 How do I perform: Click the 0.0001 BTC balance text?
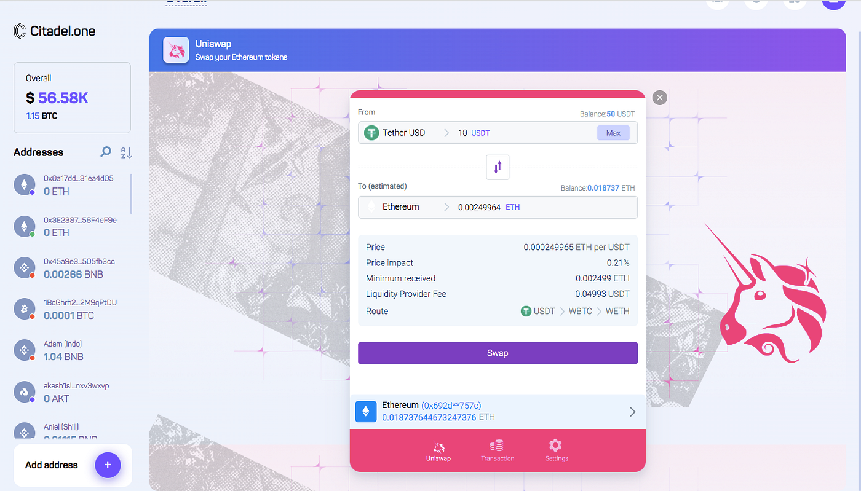click(x=69, y=315)
